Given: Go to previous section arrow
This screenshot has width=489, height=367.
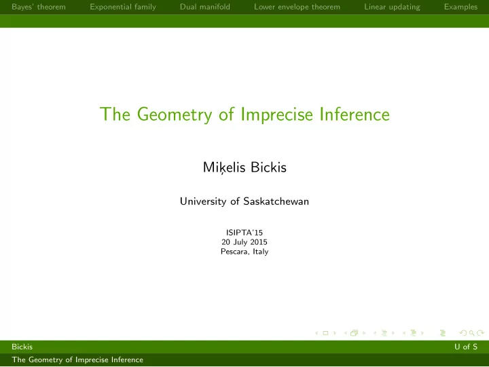Looking at the screenshot, I should tap(404, 332).
